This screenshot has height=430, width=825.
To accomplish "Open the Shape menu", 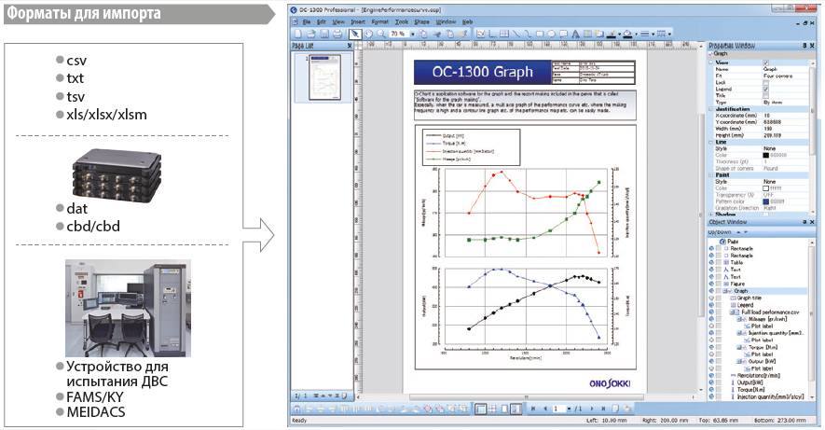I will [422, 22].
